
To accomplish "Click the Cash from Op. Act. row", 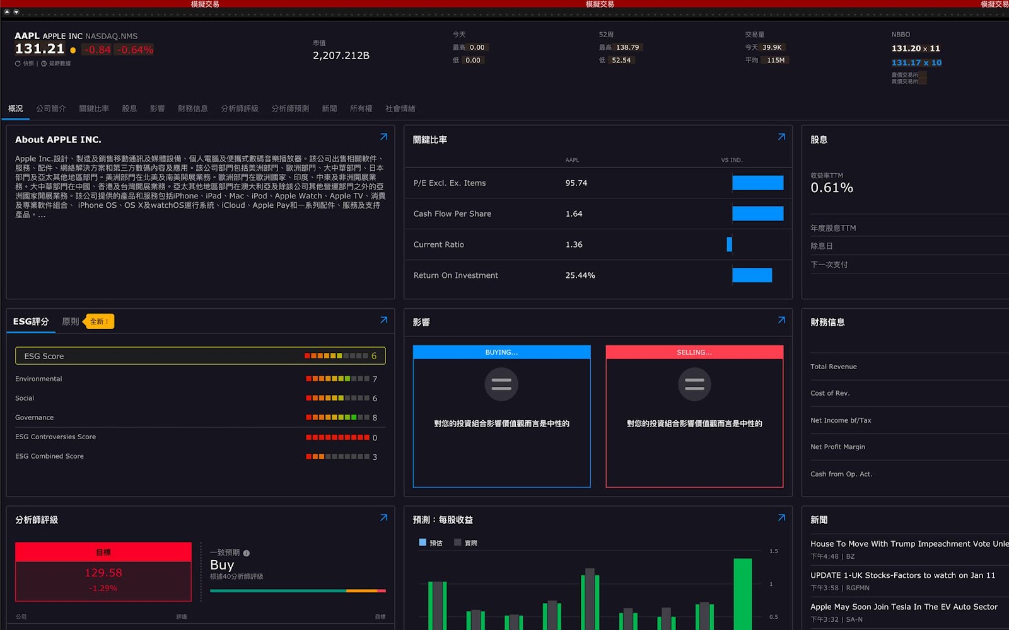I will point(909,474).
